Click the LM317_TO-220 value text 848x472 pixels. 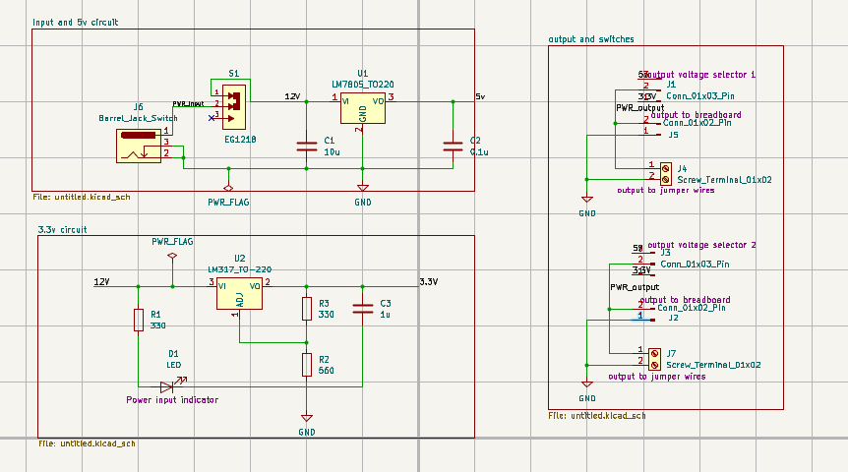point(240,269)
